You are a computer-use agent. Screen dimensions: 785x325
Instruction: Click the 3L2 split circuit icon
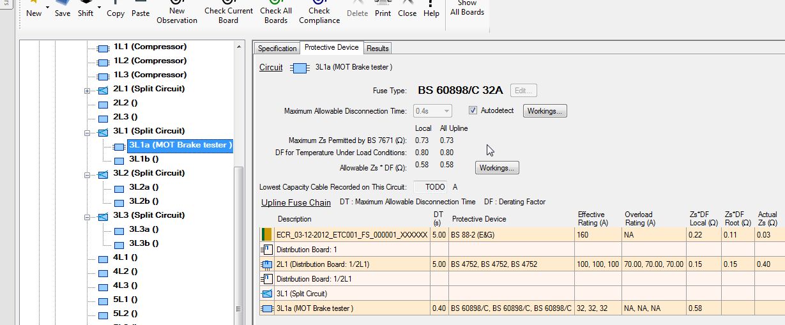[103, 174]
